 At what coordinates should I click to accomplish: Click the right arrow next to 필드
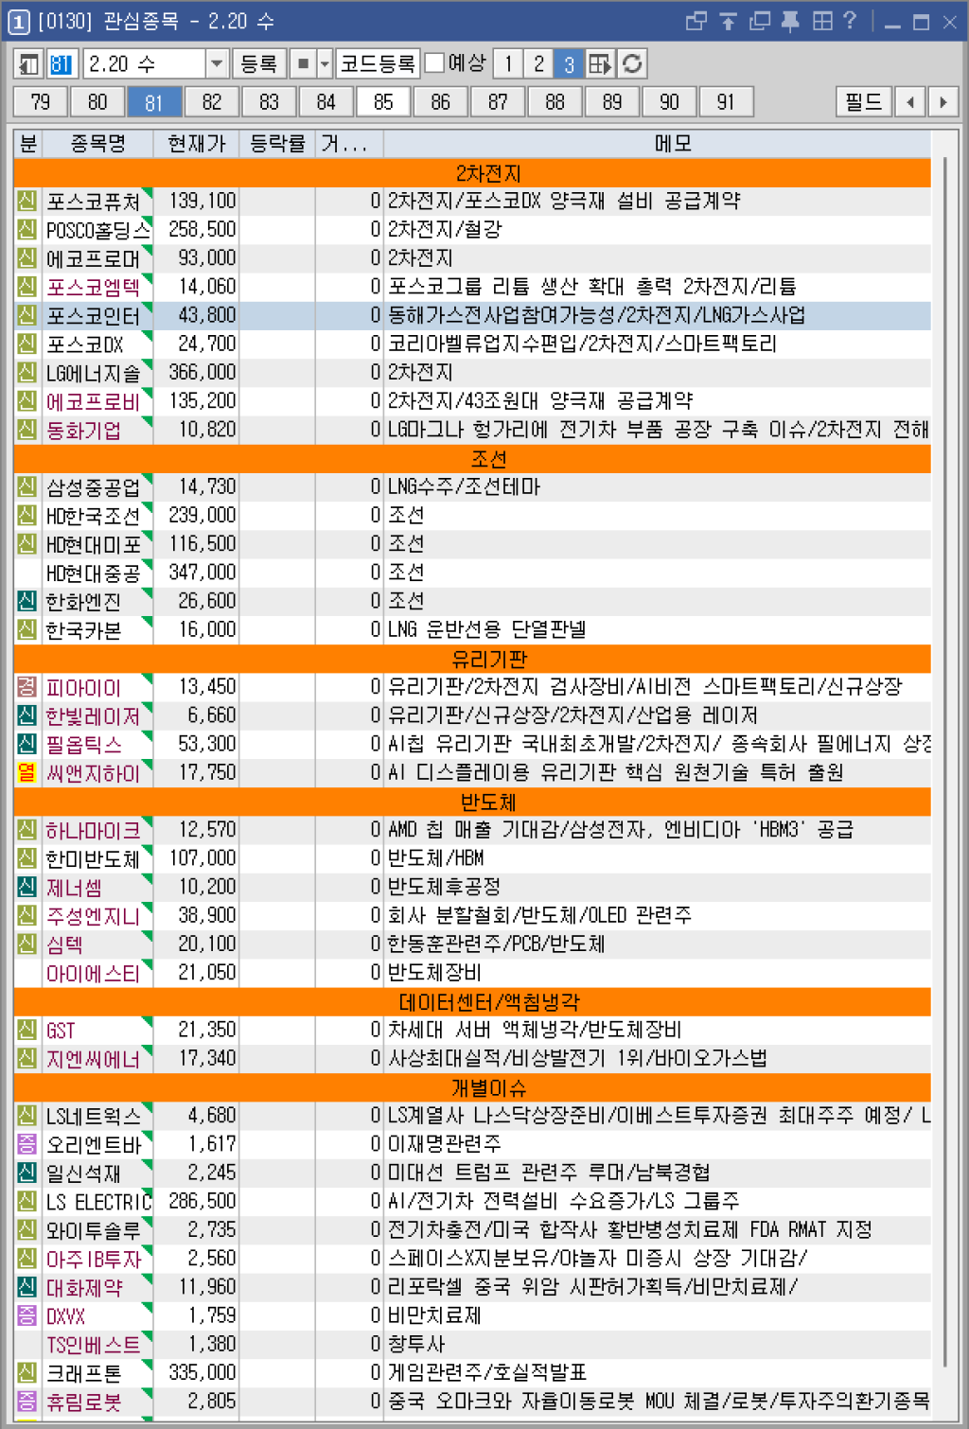943,102
